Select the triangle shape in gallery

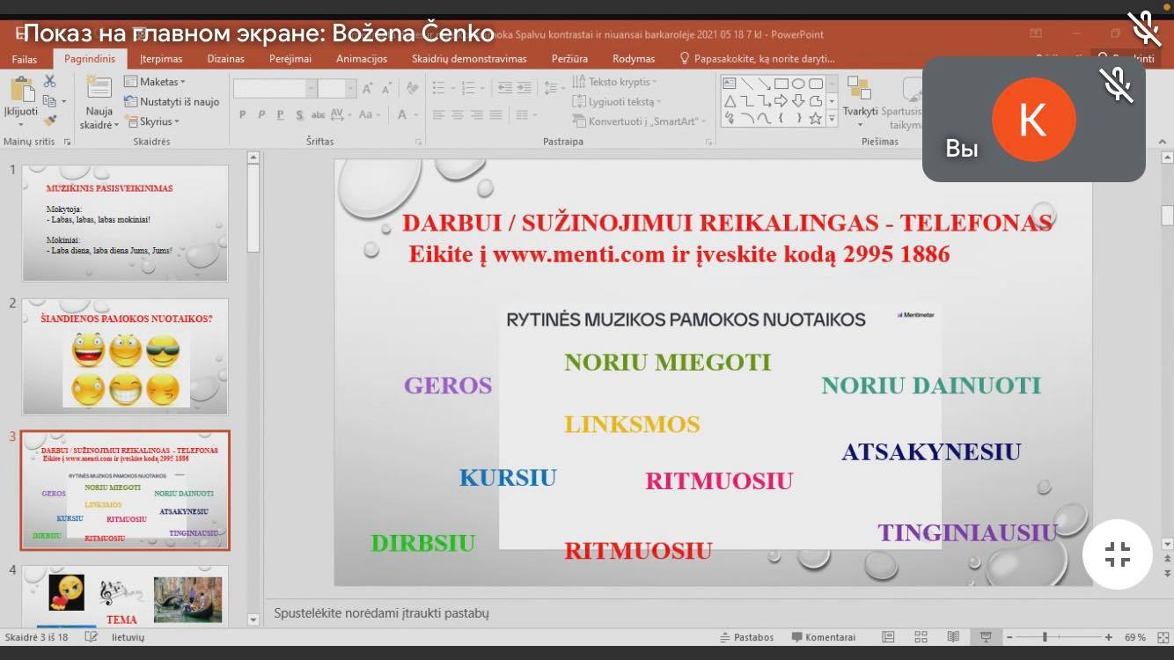pos(730,101)
